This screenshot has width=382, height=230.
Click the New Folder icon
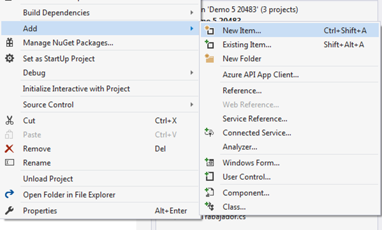[x=209, y=59]
